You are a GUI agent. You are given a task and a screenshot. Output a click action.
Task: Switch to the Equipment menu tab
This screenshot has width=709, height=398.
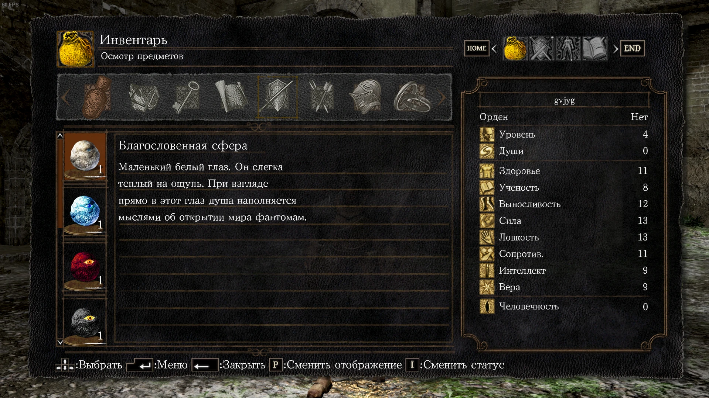[x=542, y=48]
